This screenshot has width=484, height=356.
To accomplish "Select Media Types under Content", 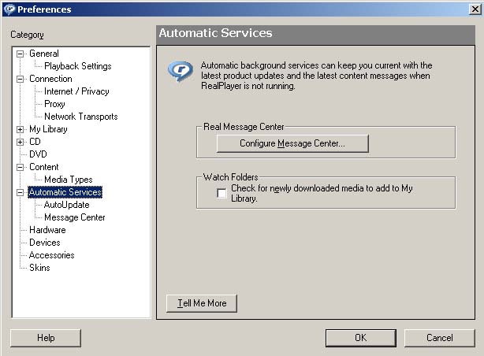I will 68,180.
